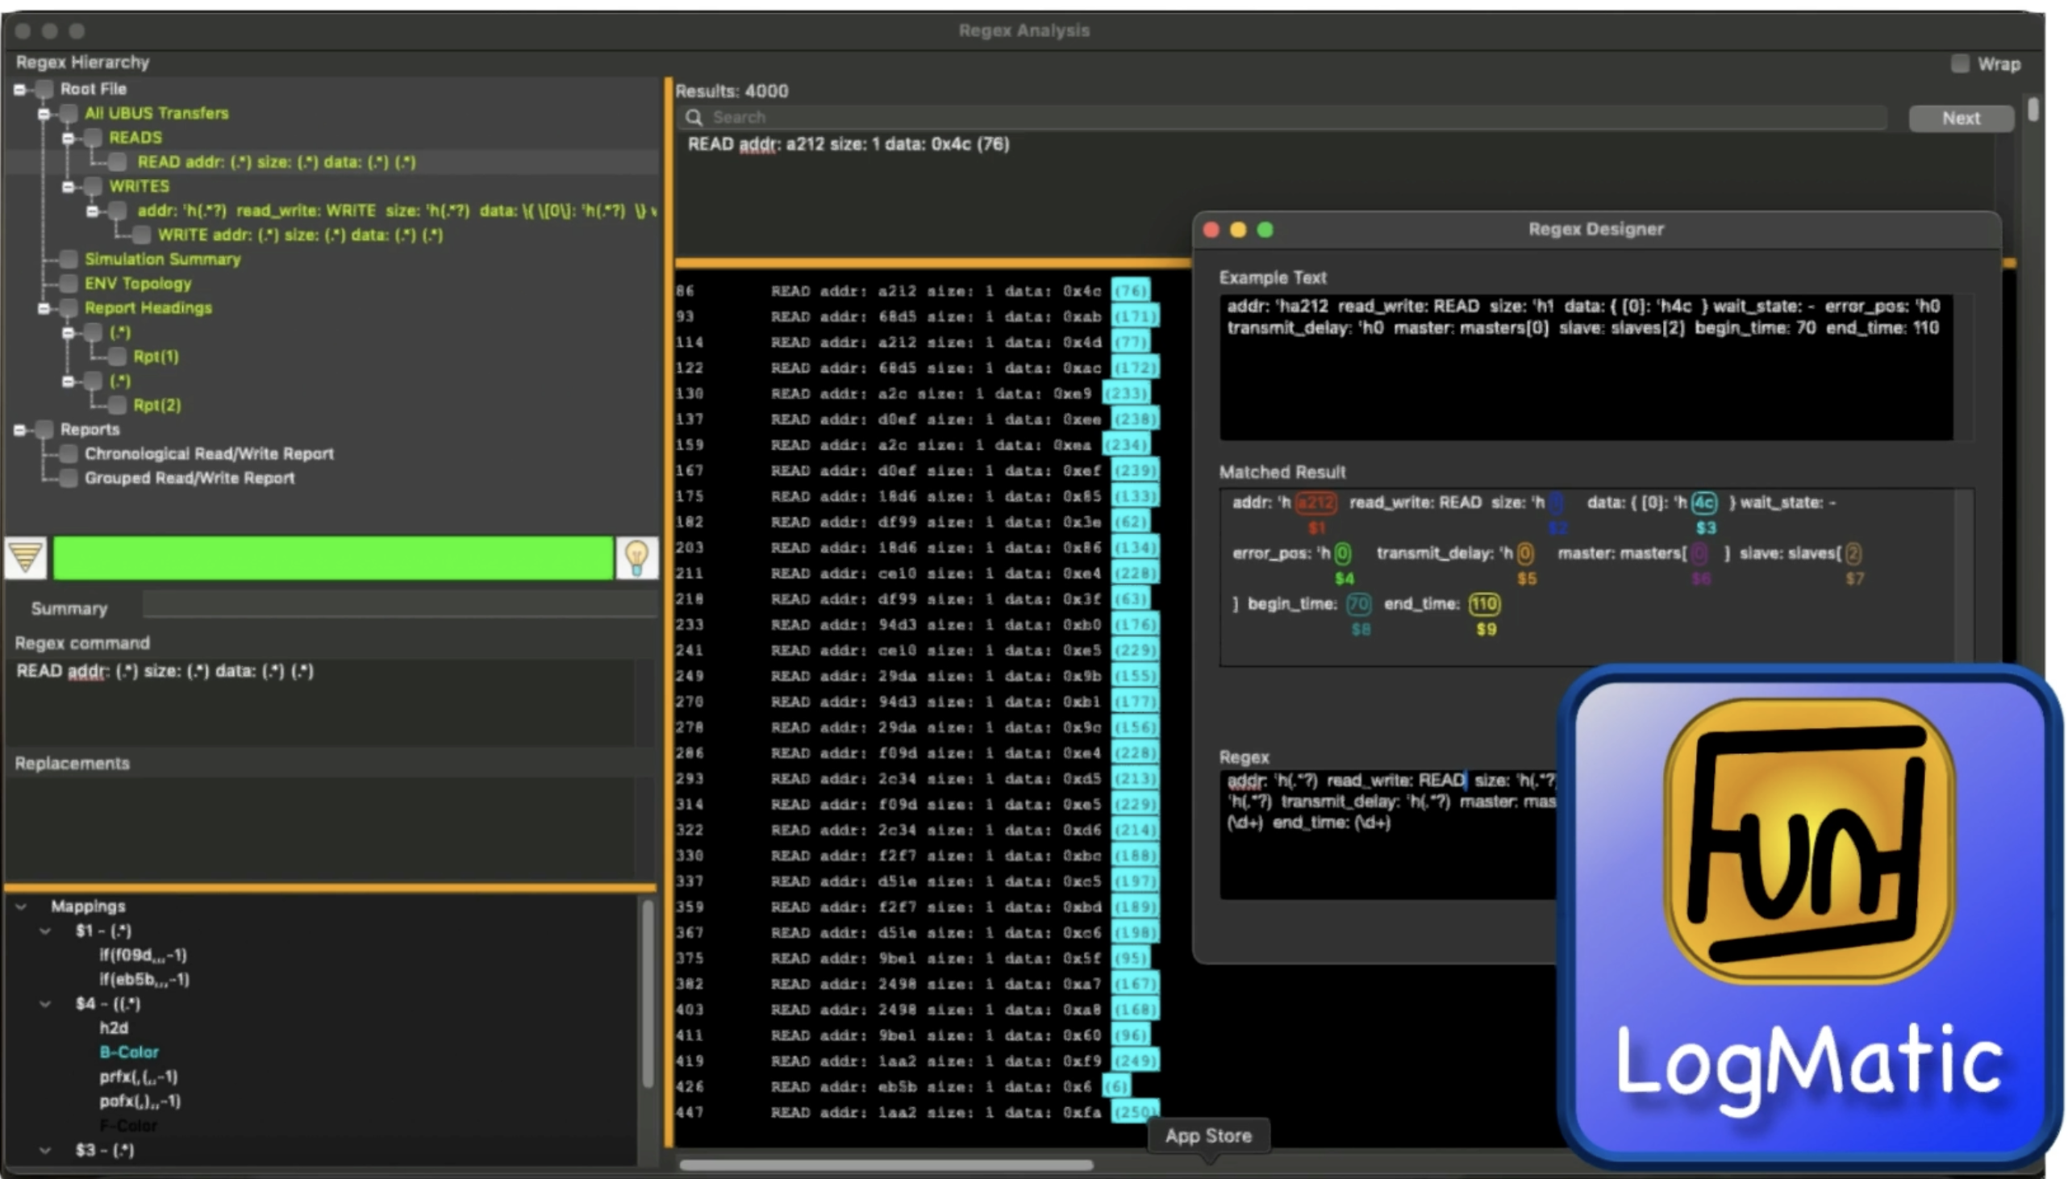Collapse the $4 - ((.*) mapping
The image size is (2068, 1179).
(x=45, y=1003)
